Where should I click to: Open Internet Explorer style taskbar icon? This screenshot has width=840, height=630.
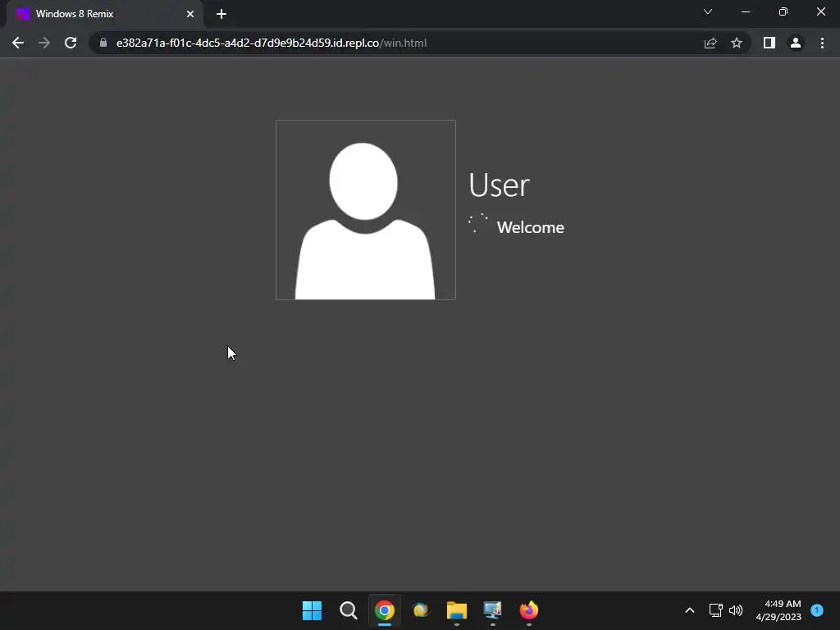pos(421,610)
